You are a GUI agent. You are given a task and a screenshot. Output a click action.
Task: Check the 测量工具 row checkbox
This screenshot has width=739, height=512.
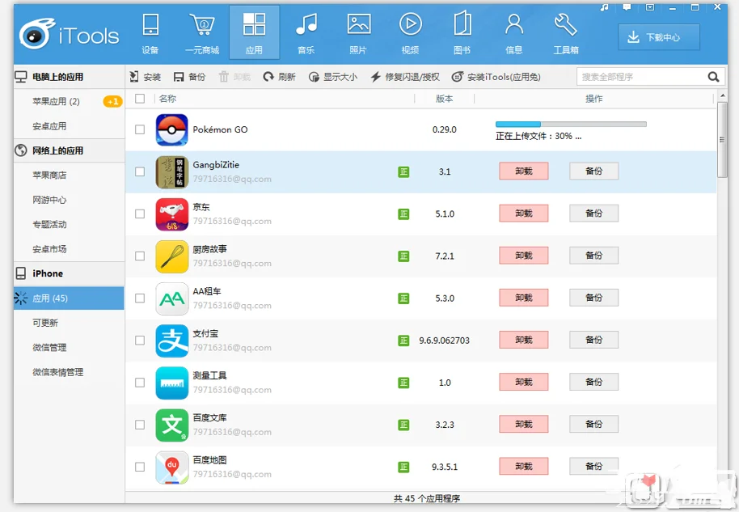140,383
